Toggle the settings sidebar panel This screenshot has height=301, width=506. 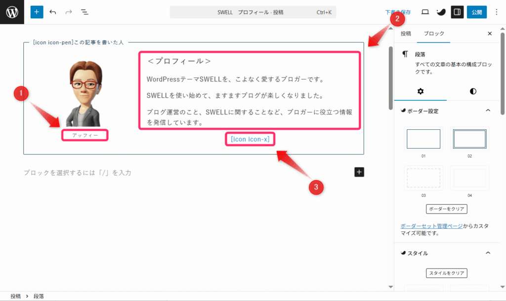pyautogui.click(x=457, y=12)
